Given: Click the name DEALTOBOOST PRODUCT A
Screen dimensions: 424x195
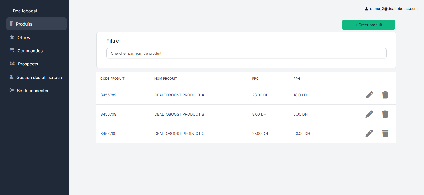Looking at the screenshot, I should pos(179,95).
